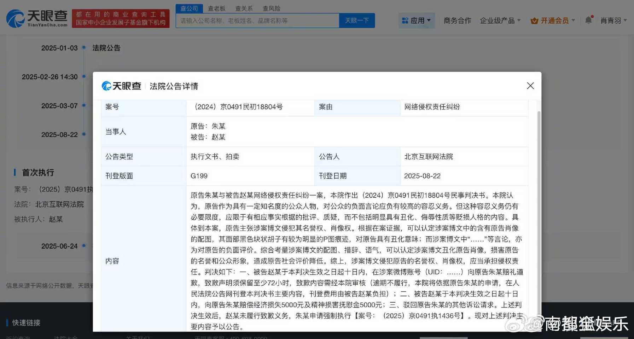Screen dimensions: 634x339
Task: Click 北京互联网法院 in the 公告人 row
Action: (464, 156)
